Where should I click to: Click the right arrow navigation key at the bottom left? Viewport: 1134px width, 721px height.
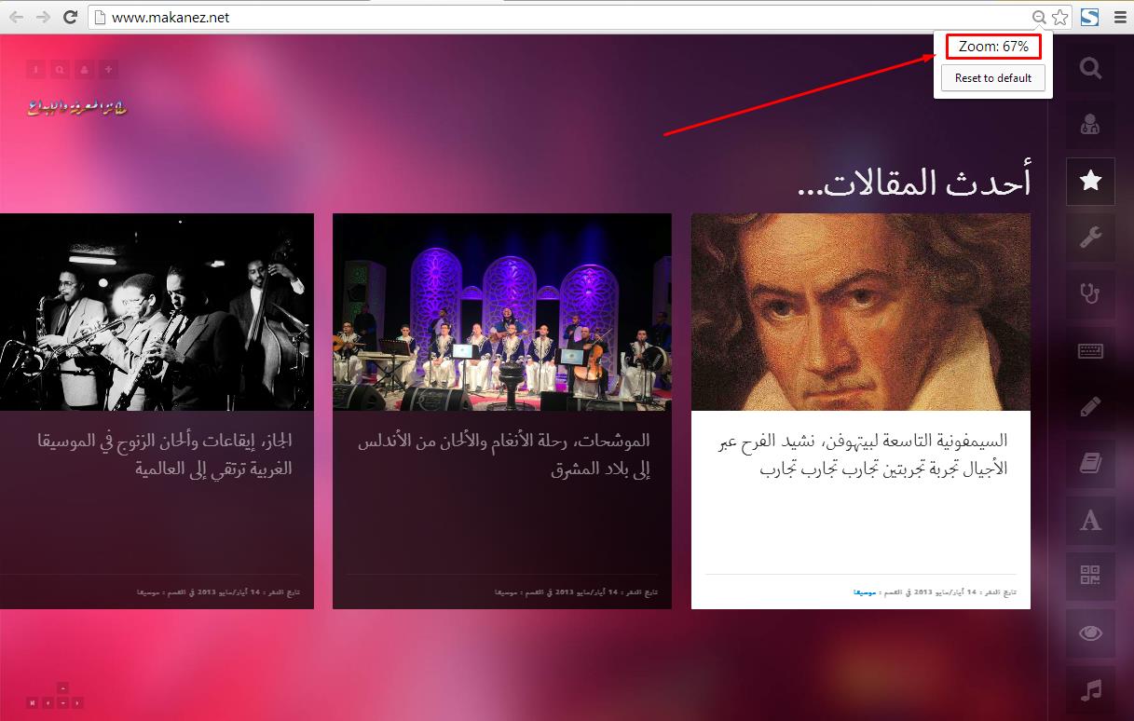coord(77,702)
